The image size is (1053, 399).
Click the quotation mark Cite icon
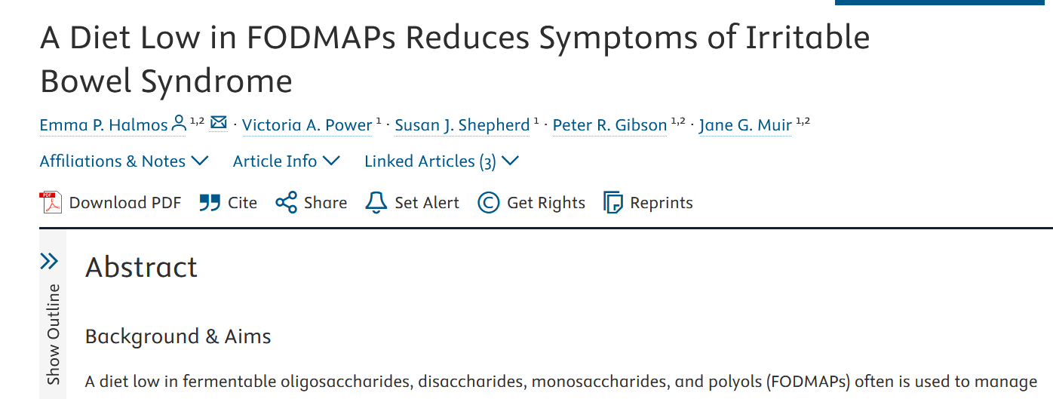click(210, 203)
